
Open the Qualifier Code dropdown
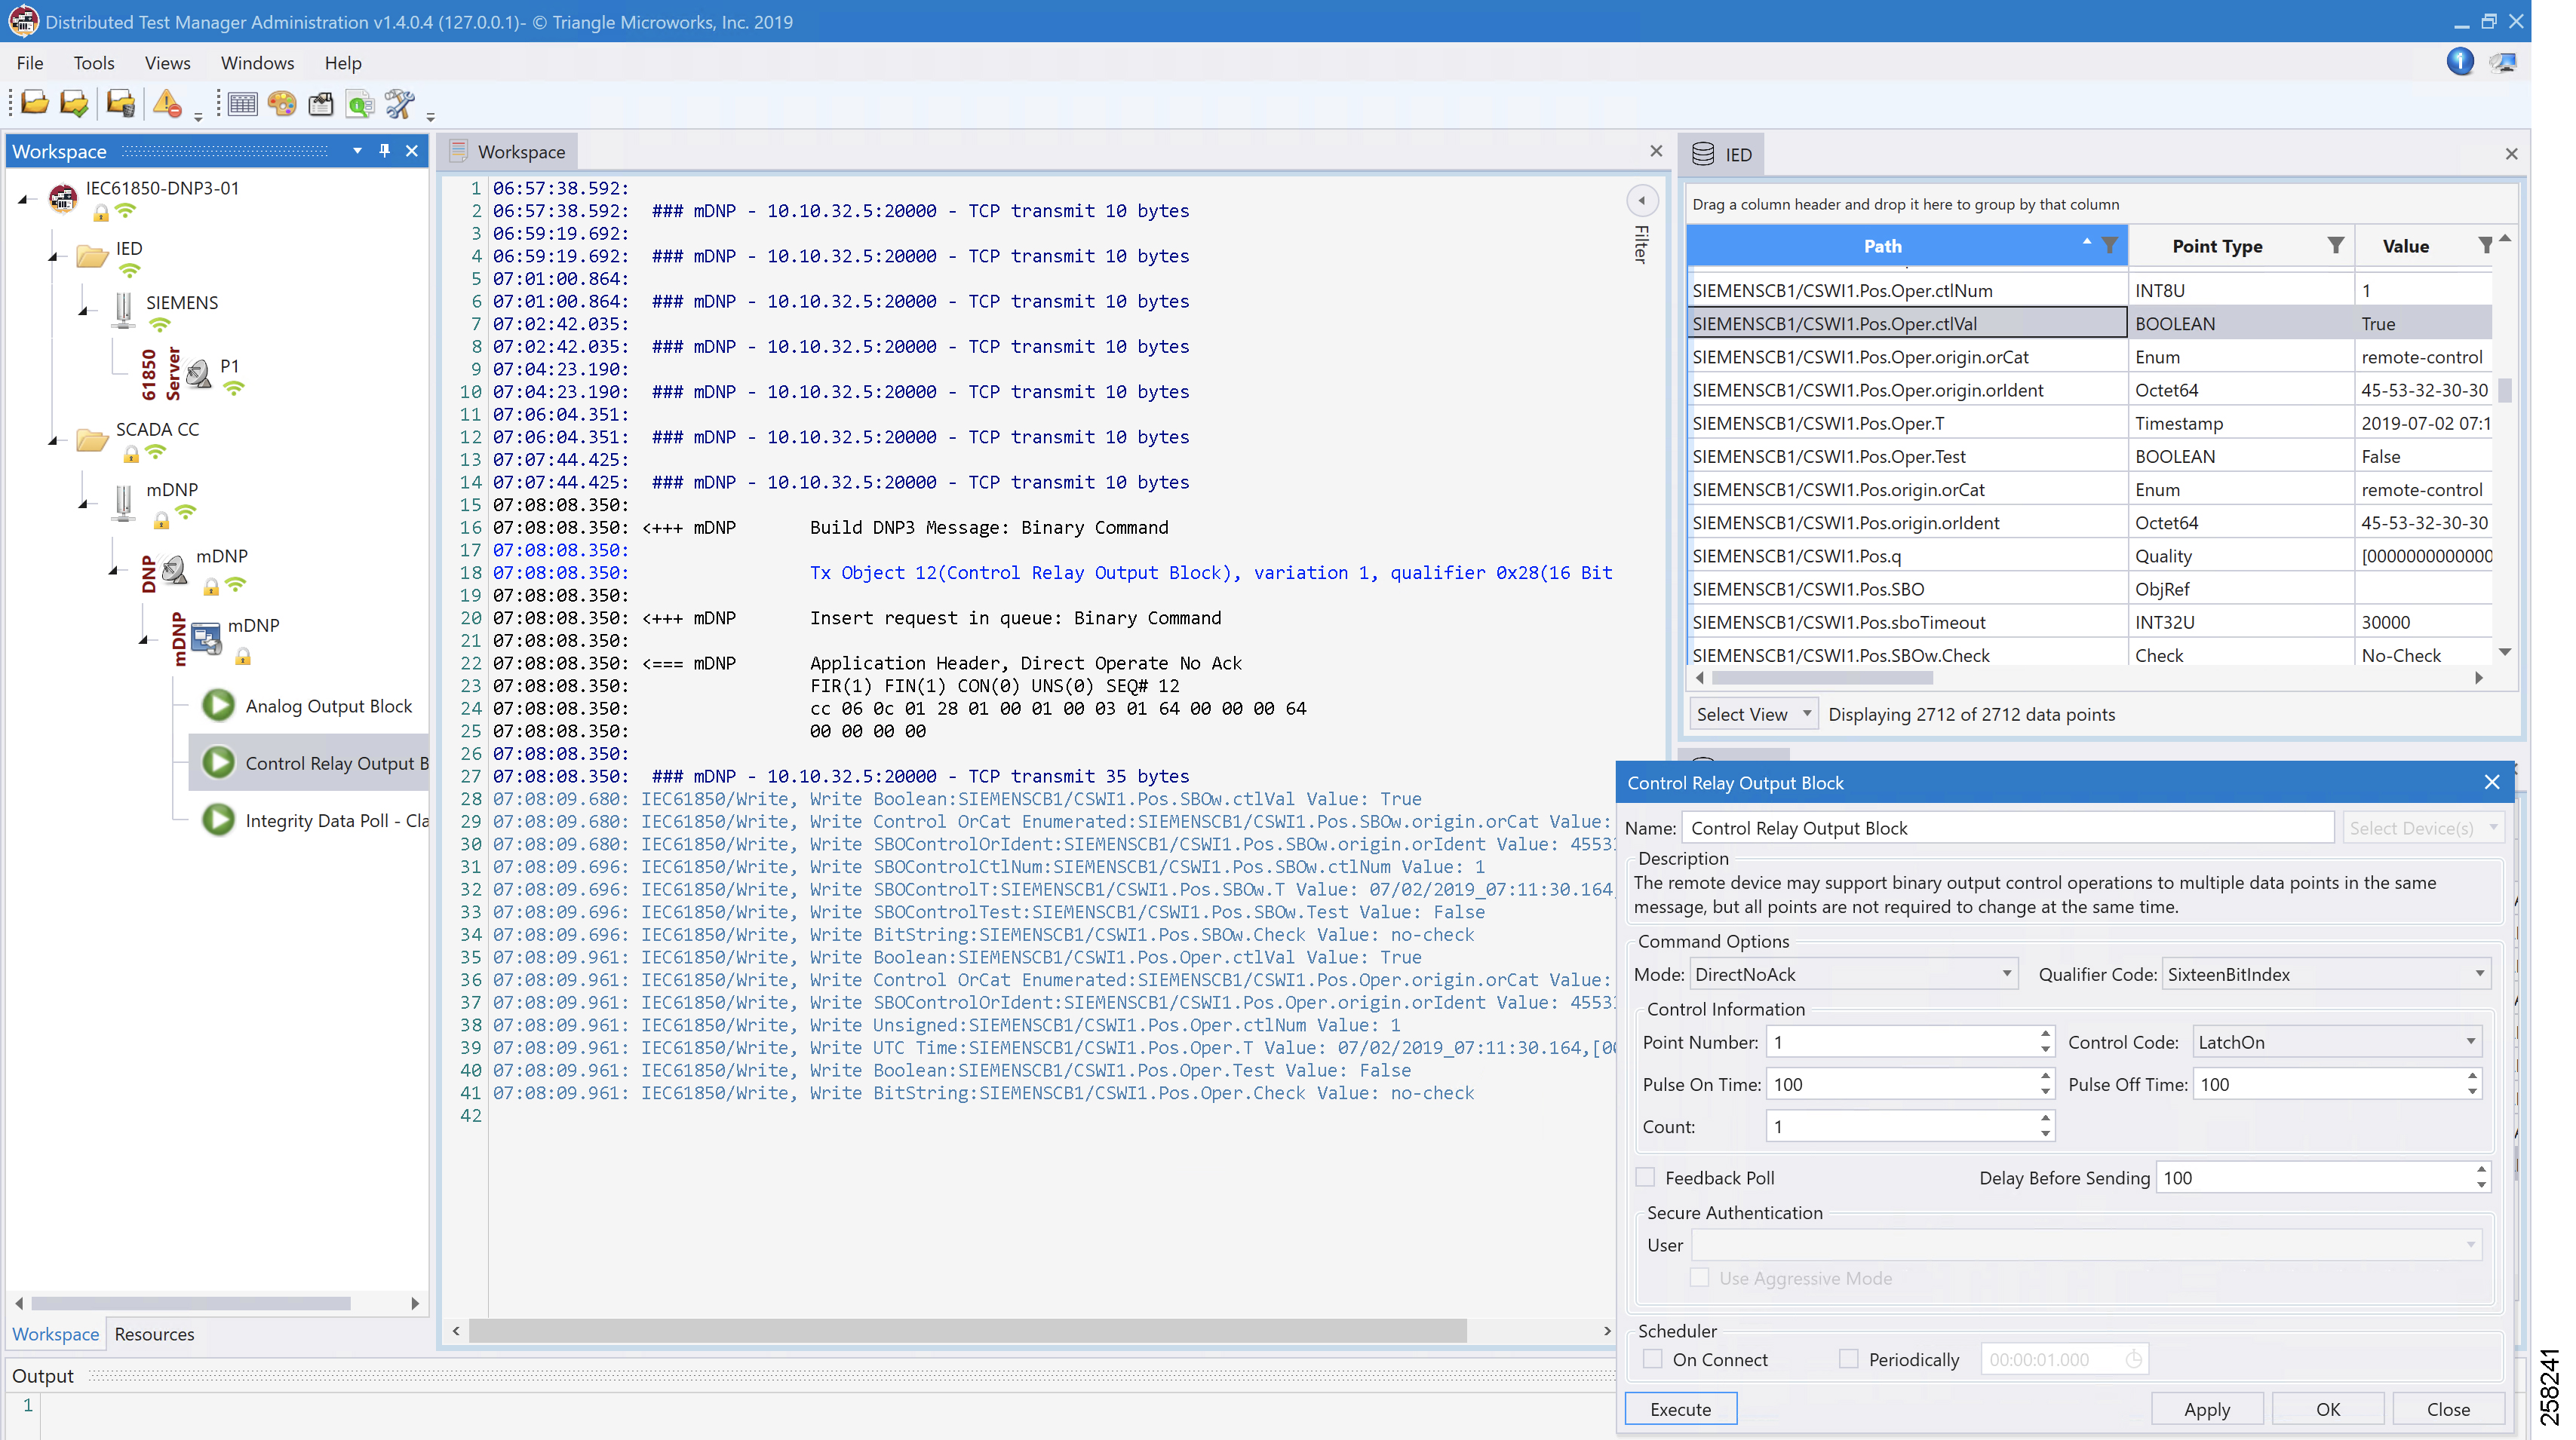click(2479, 974)
